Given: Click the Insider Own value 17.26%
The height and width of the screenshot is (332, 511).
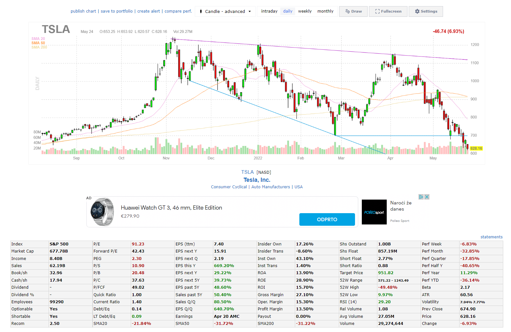Looking at the screenshot, I should [x=305, y=244].
